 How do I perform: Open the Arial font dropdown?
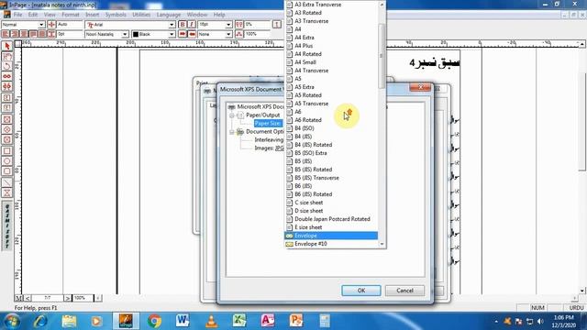tap(172, 25)
